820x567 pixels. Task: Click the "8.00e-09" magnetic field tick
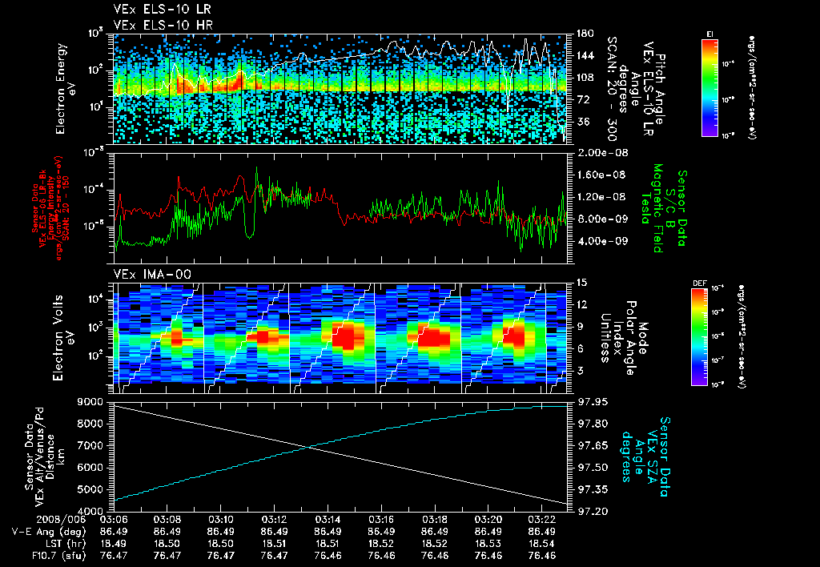point(602,219)
